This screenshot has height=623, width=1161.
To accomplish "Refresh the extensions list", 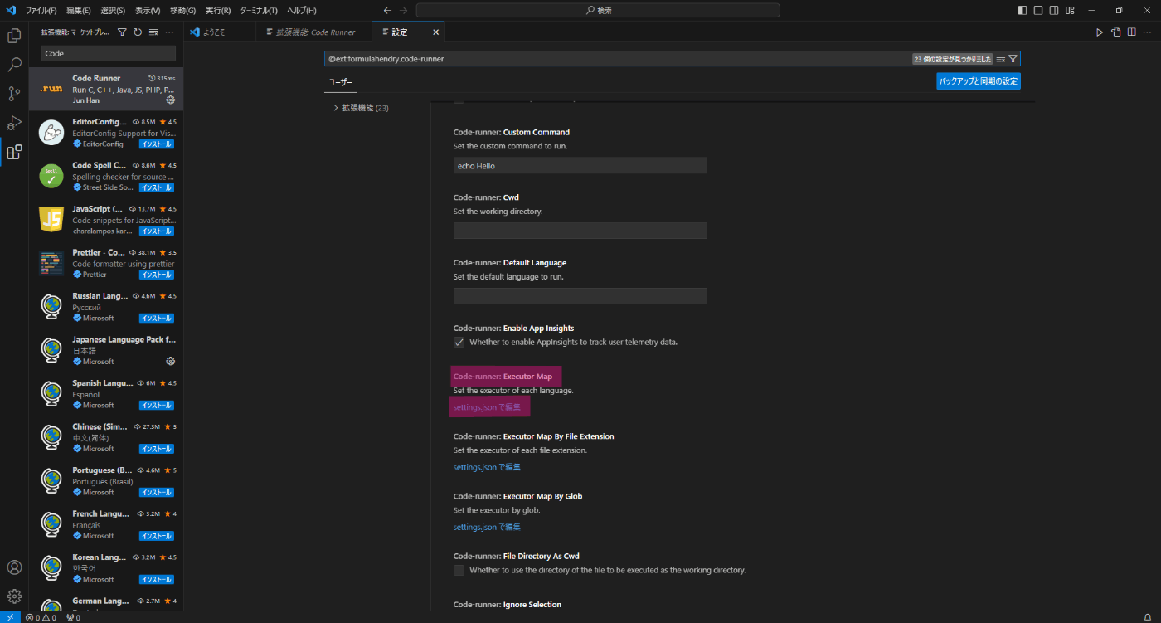I will coord(138,32).
